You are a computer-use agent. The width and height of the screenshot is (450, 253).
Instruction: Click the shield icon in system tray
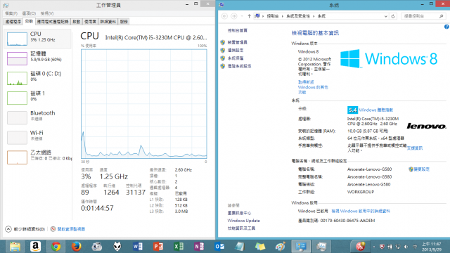pyautogui.click(x=382, y=247)
